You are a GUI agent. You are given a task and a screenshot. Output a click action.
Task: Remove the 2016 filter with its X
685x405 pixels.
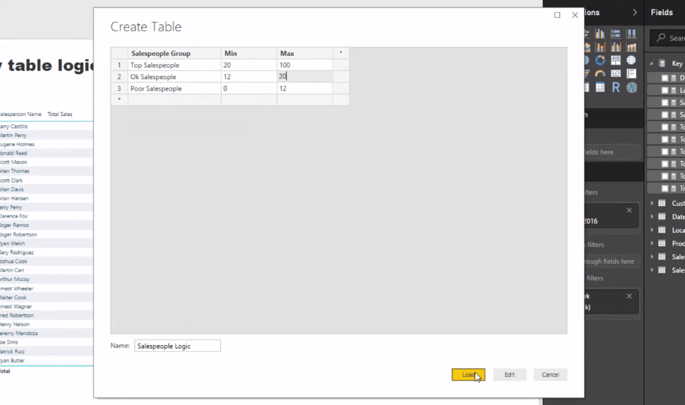[x=629, y=211]
